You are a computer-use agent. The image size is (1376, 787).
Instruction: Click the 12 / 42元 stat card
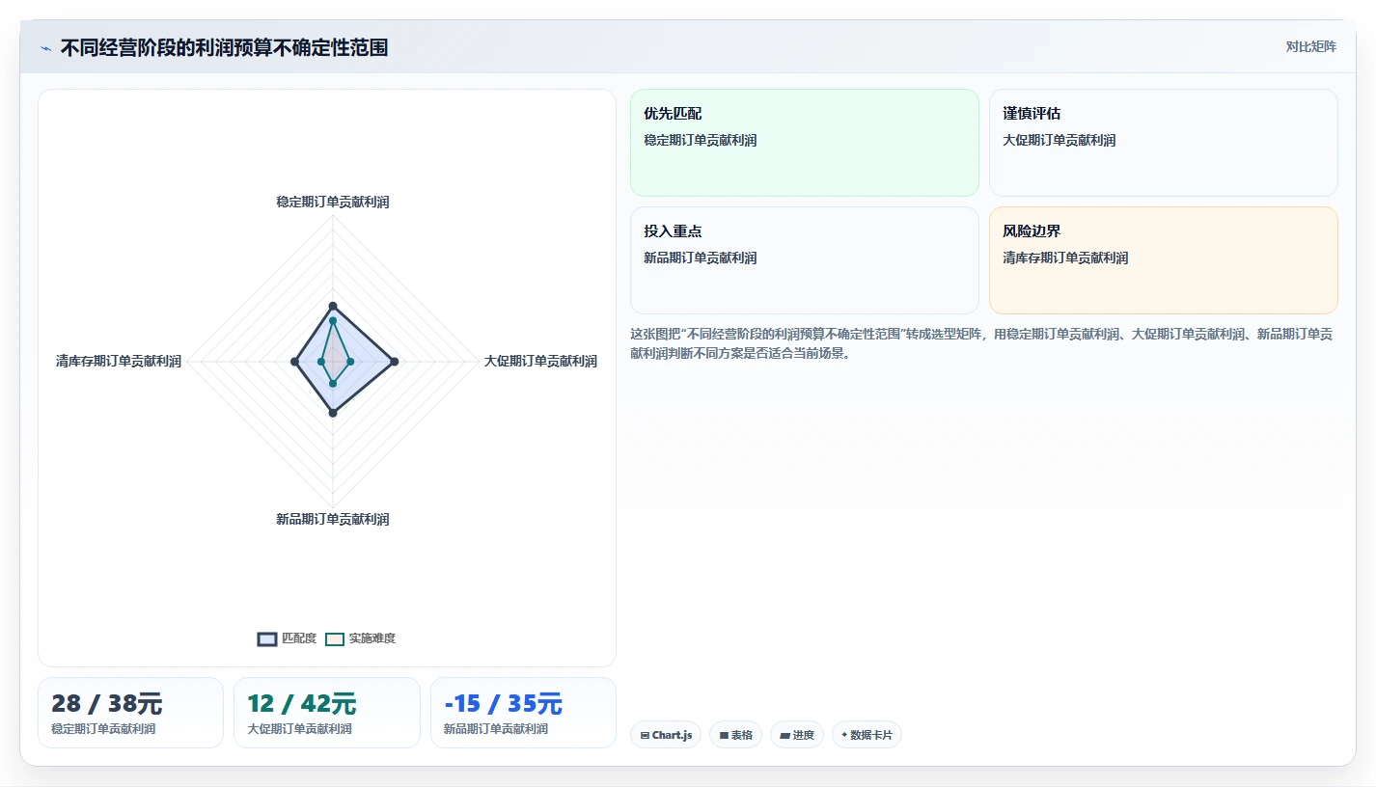click(327, 713)
